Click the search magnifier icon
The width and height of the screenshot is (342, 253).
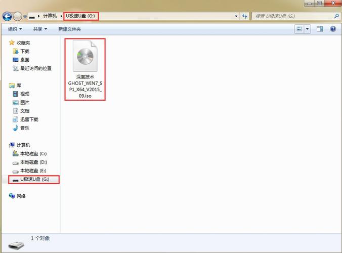tap(336, 16)
